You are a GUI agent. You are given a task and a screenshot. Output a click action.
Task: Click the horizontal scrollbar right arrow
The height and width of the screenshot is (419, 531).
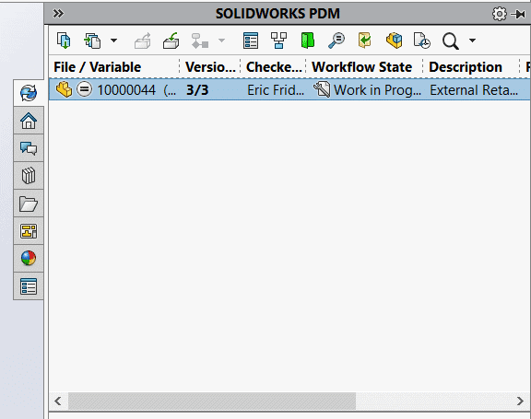tap(520, 402)
